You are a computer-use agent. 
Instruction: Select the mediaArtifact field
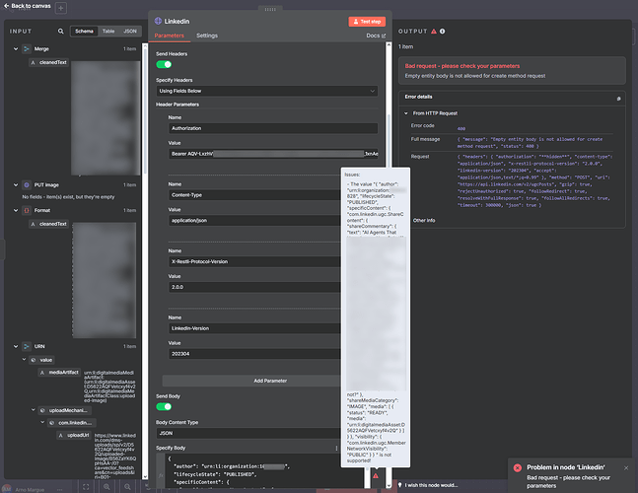coord(60,372)
